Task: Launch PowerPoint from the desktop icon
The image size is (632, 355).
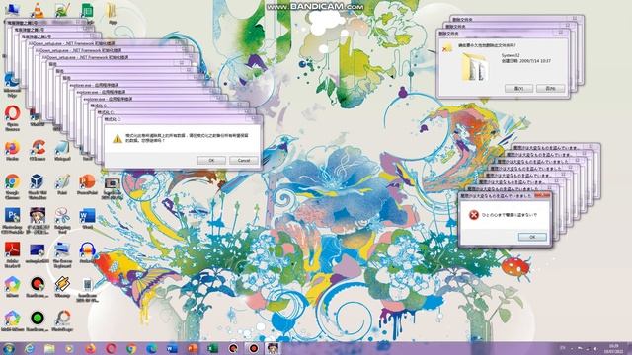Action: [87, 184]
